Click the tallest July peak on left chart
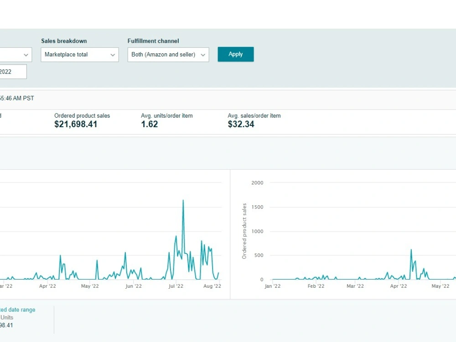This screenshot has height=342, width=456. pos(183,200)
